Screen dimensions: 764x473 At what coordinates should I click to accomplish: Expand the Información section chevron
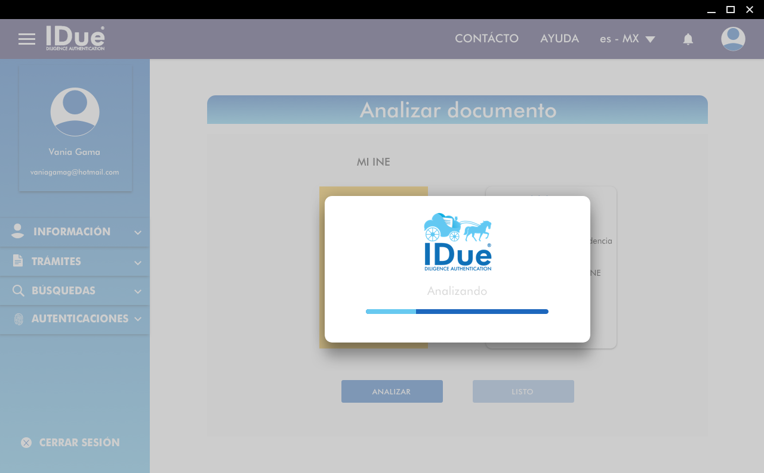138,232
